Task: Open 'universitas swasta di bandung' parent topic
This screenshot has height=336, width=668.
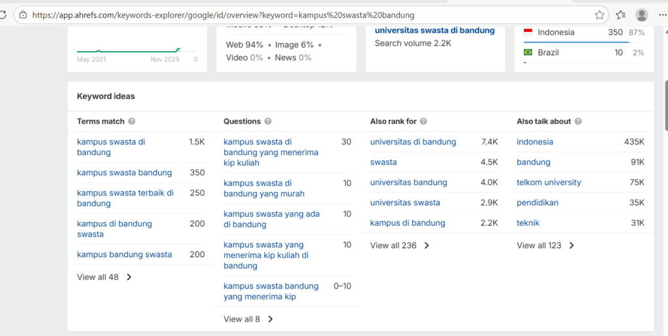Action: (434, 31)
